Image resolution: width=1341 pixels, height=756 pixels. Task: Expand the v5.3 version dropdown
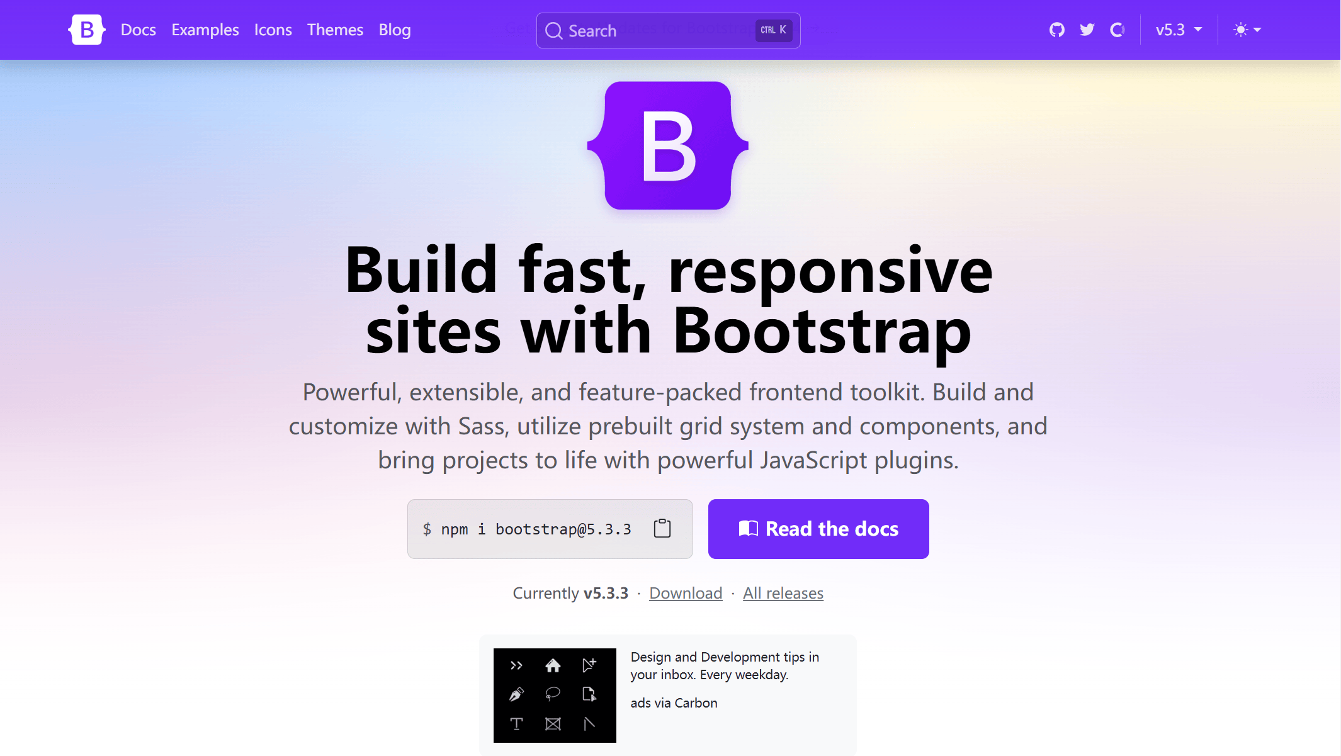point(1179,30)
